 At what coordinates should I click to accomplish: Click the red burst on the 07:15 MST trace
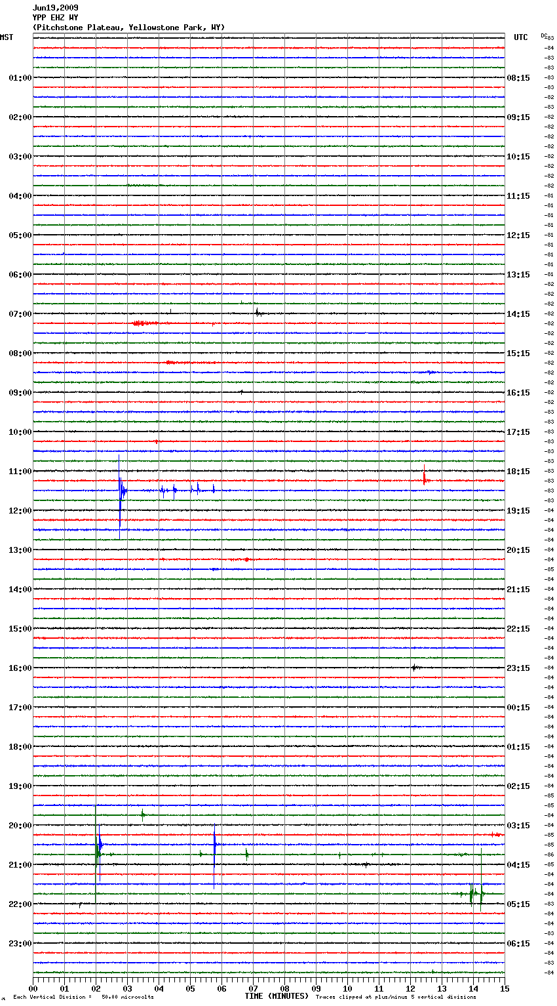tap(145, 323)
